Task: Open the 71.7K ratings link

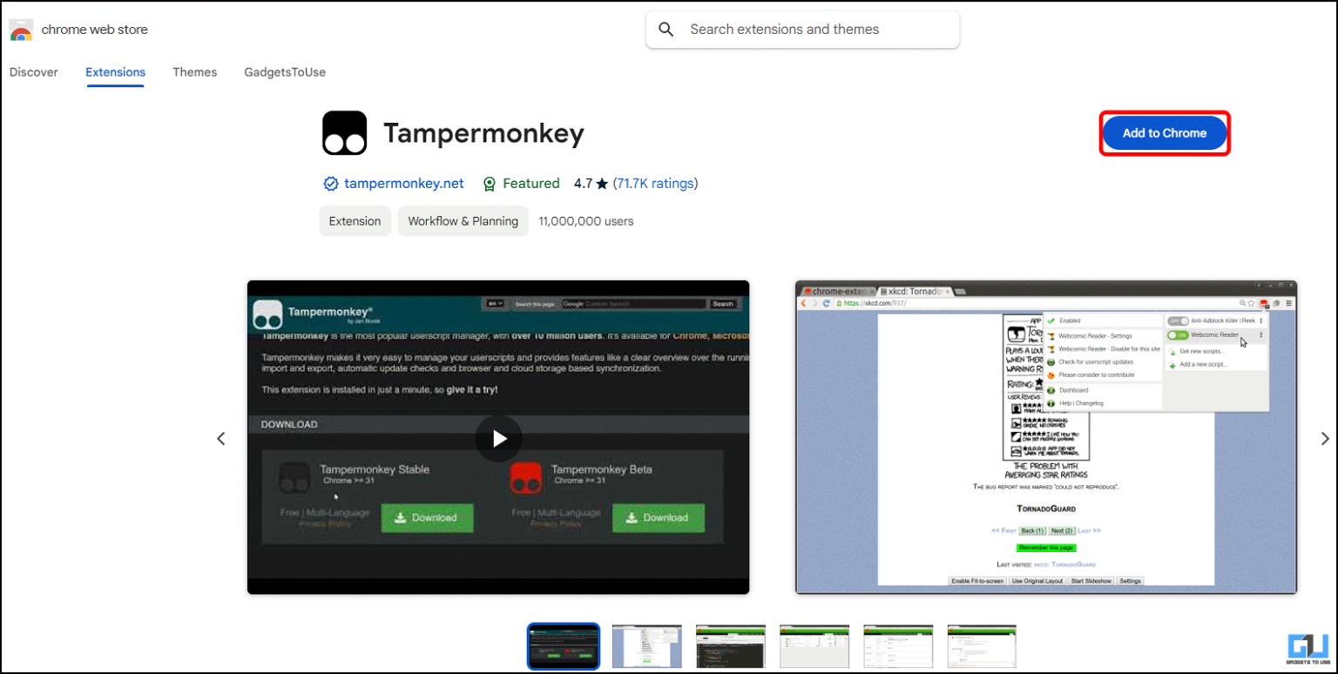Action: [655, 184]
